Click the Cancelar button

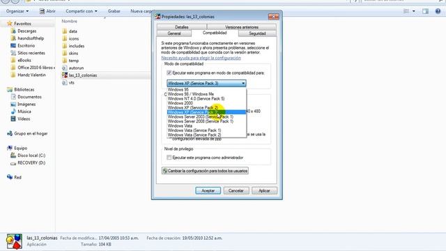coord(236,190)
